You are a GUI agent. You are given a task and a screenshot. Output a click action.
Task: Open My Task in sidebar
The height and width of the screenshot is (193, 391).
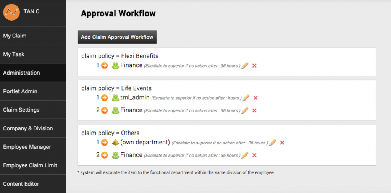[x=33, y=54]
